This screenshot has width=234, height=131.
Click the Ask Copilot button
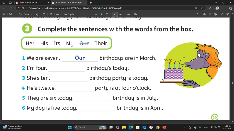click(69, 14)
